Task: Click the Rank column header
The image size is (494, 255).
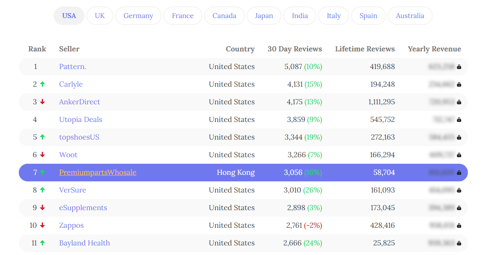Action: coord(37,49)
